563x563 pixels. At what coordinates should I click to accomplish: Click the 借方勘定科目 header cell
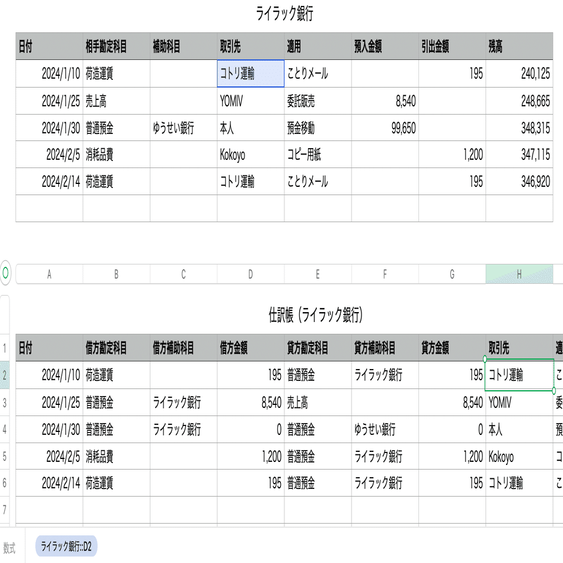[x=116, y=348]
